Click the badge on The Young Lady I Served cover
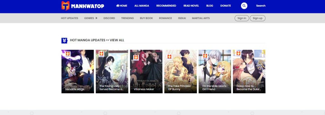Viewport: 325px width, 115px height. pos(101,54)
